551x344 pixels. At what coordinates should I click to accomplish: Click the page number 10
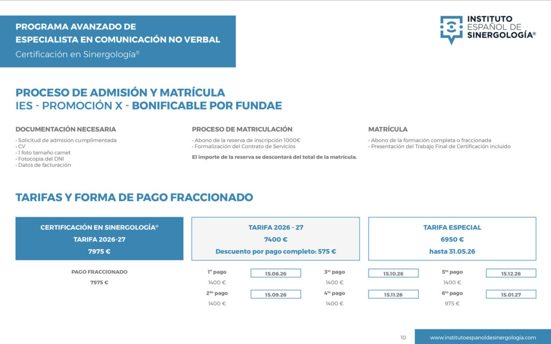(403, 338)
